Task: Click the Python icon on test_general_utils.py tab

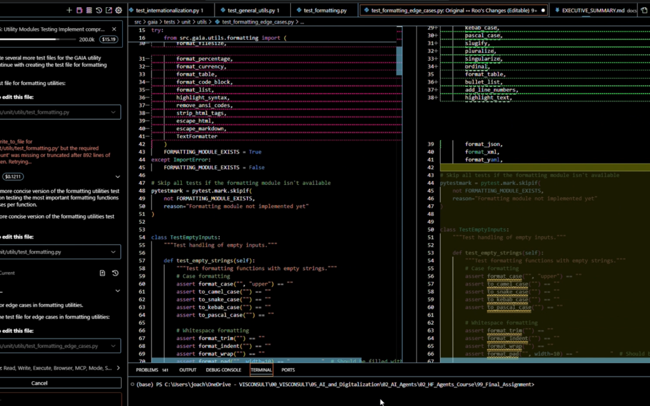Action: click(223, 10)
